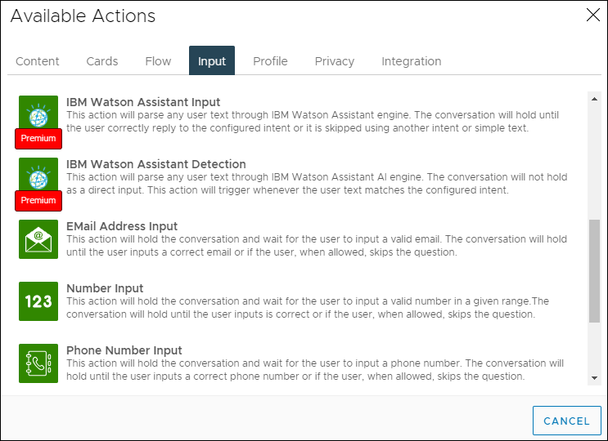Screen dimensions: 608x441
Task: Close the Available Actions dialog
Action: [593, 15]
